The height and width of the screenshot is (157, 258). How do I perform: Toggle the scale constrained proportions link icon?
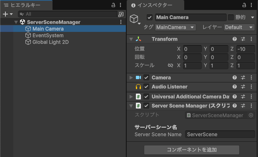pos(170,65)
